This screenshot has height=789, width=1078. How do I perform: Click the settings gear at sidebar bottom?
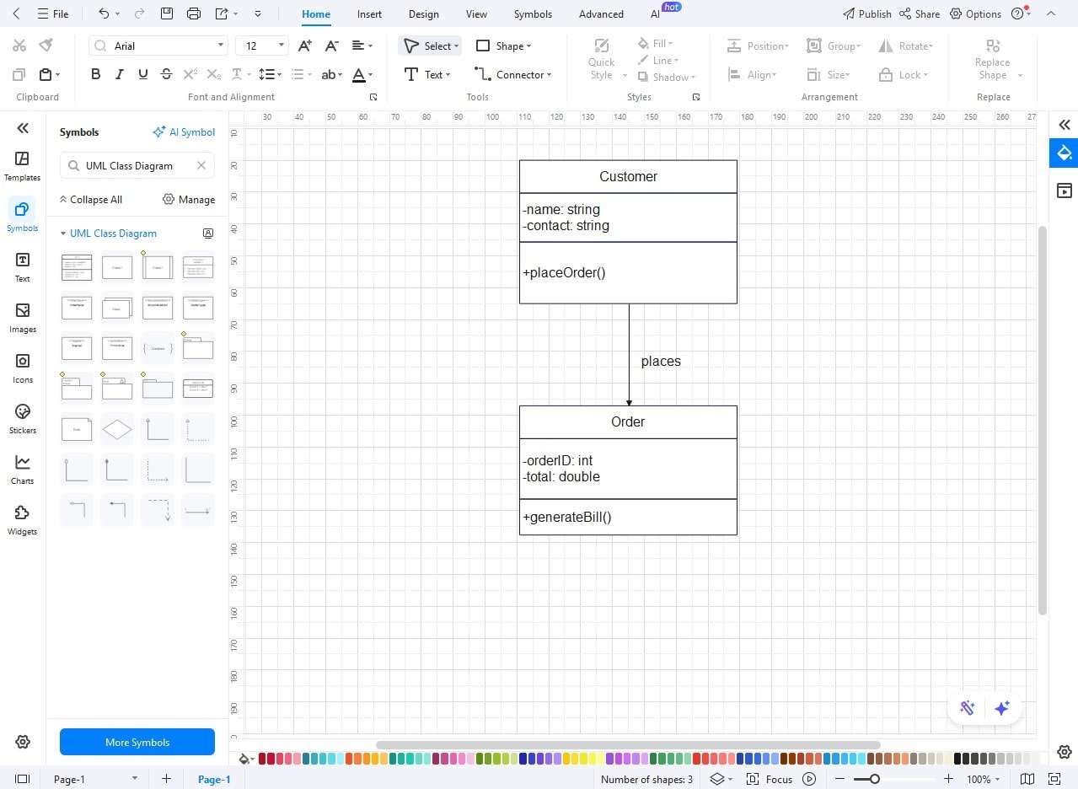[x=23, y=743]
